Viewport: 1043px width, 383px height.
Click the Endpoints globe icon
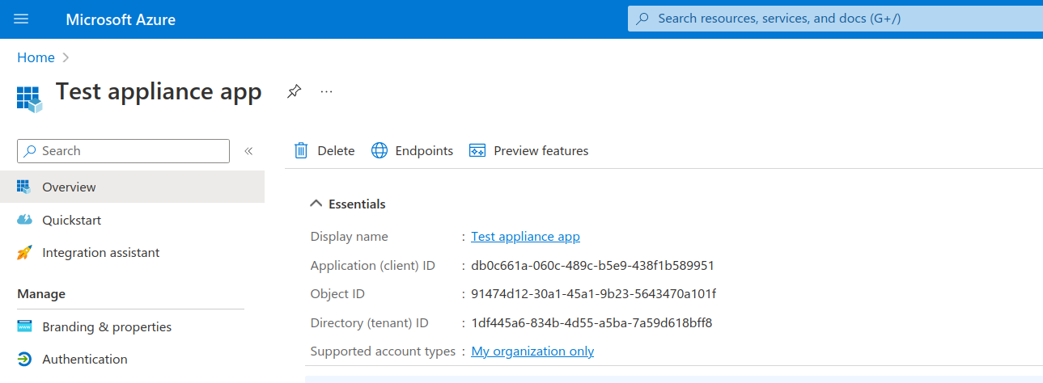point(379,150)
